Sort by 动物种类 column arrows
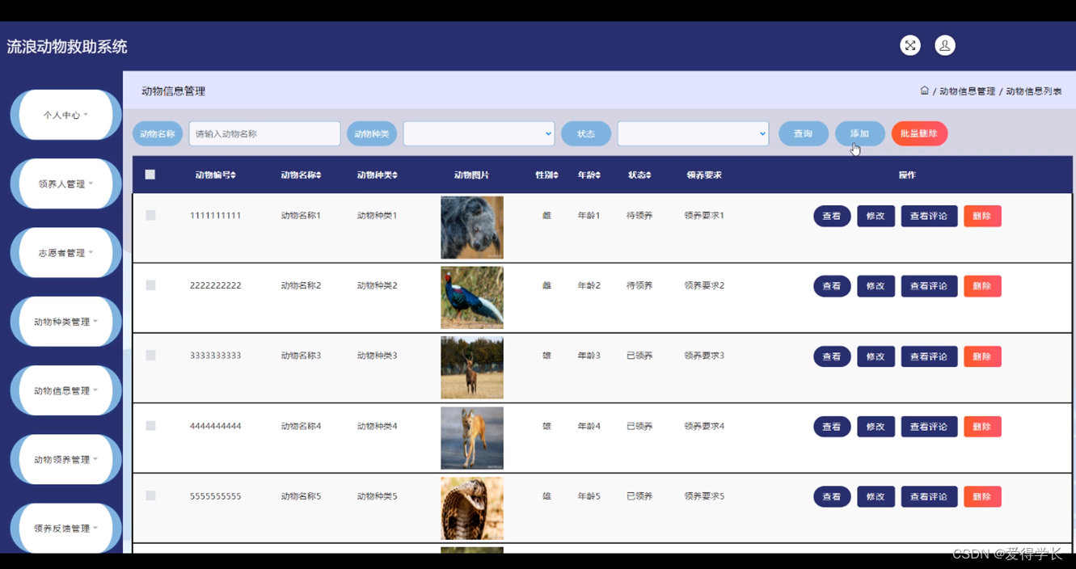This screenshot has width=1076, height=569. coord(395,175)
